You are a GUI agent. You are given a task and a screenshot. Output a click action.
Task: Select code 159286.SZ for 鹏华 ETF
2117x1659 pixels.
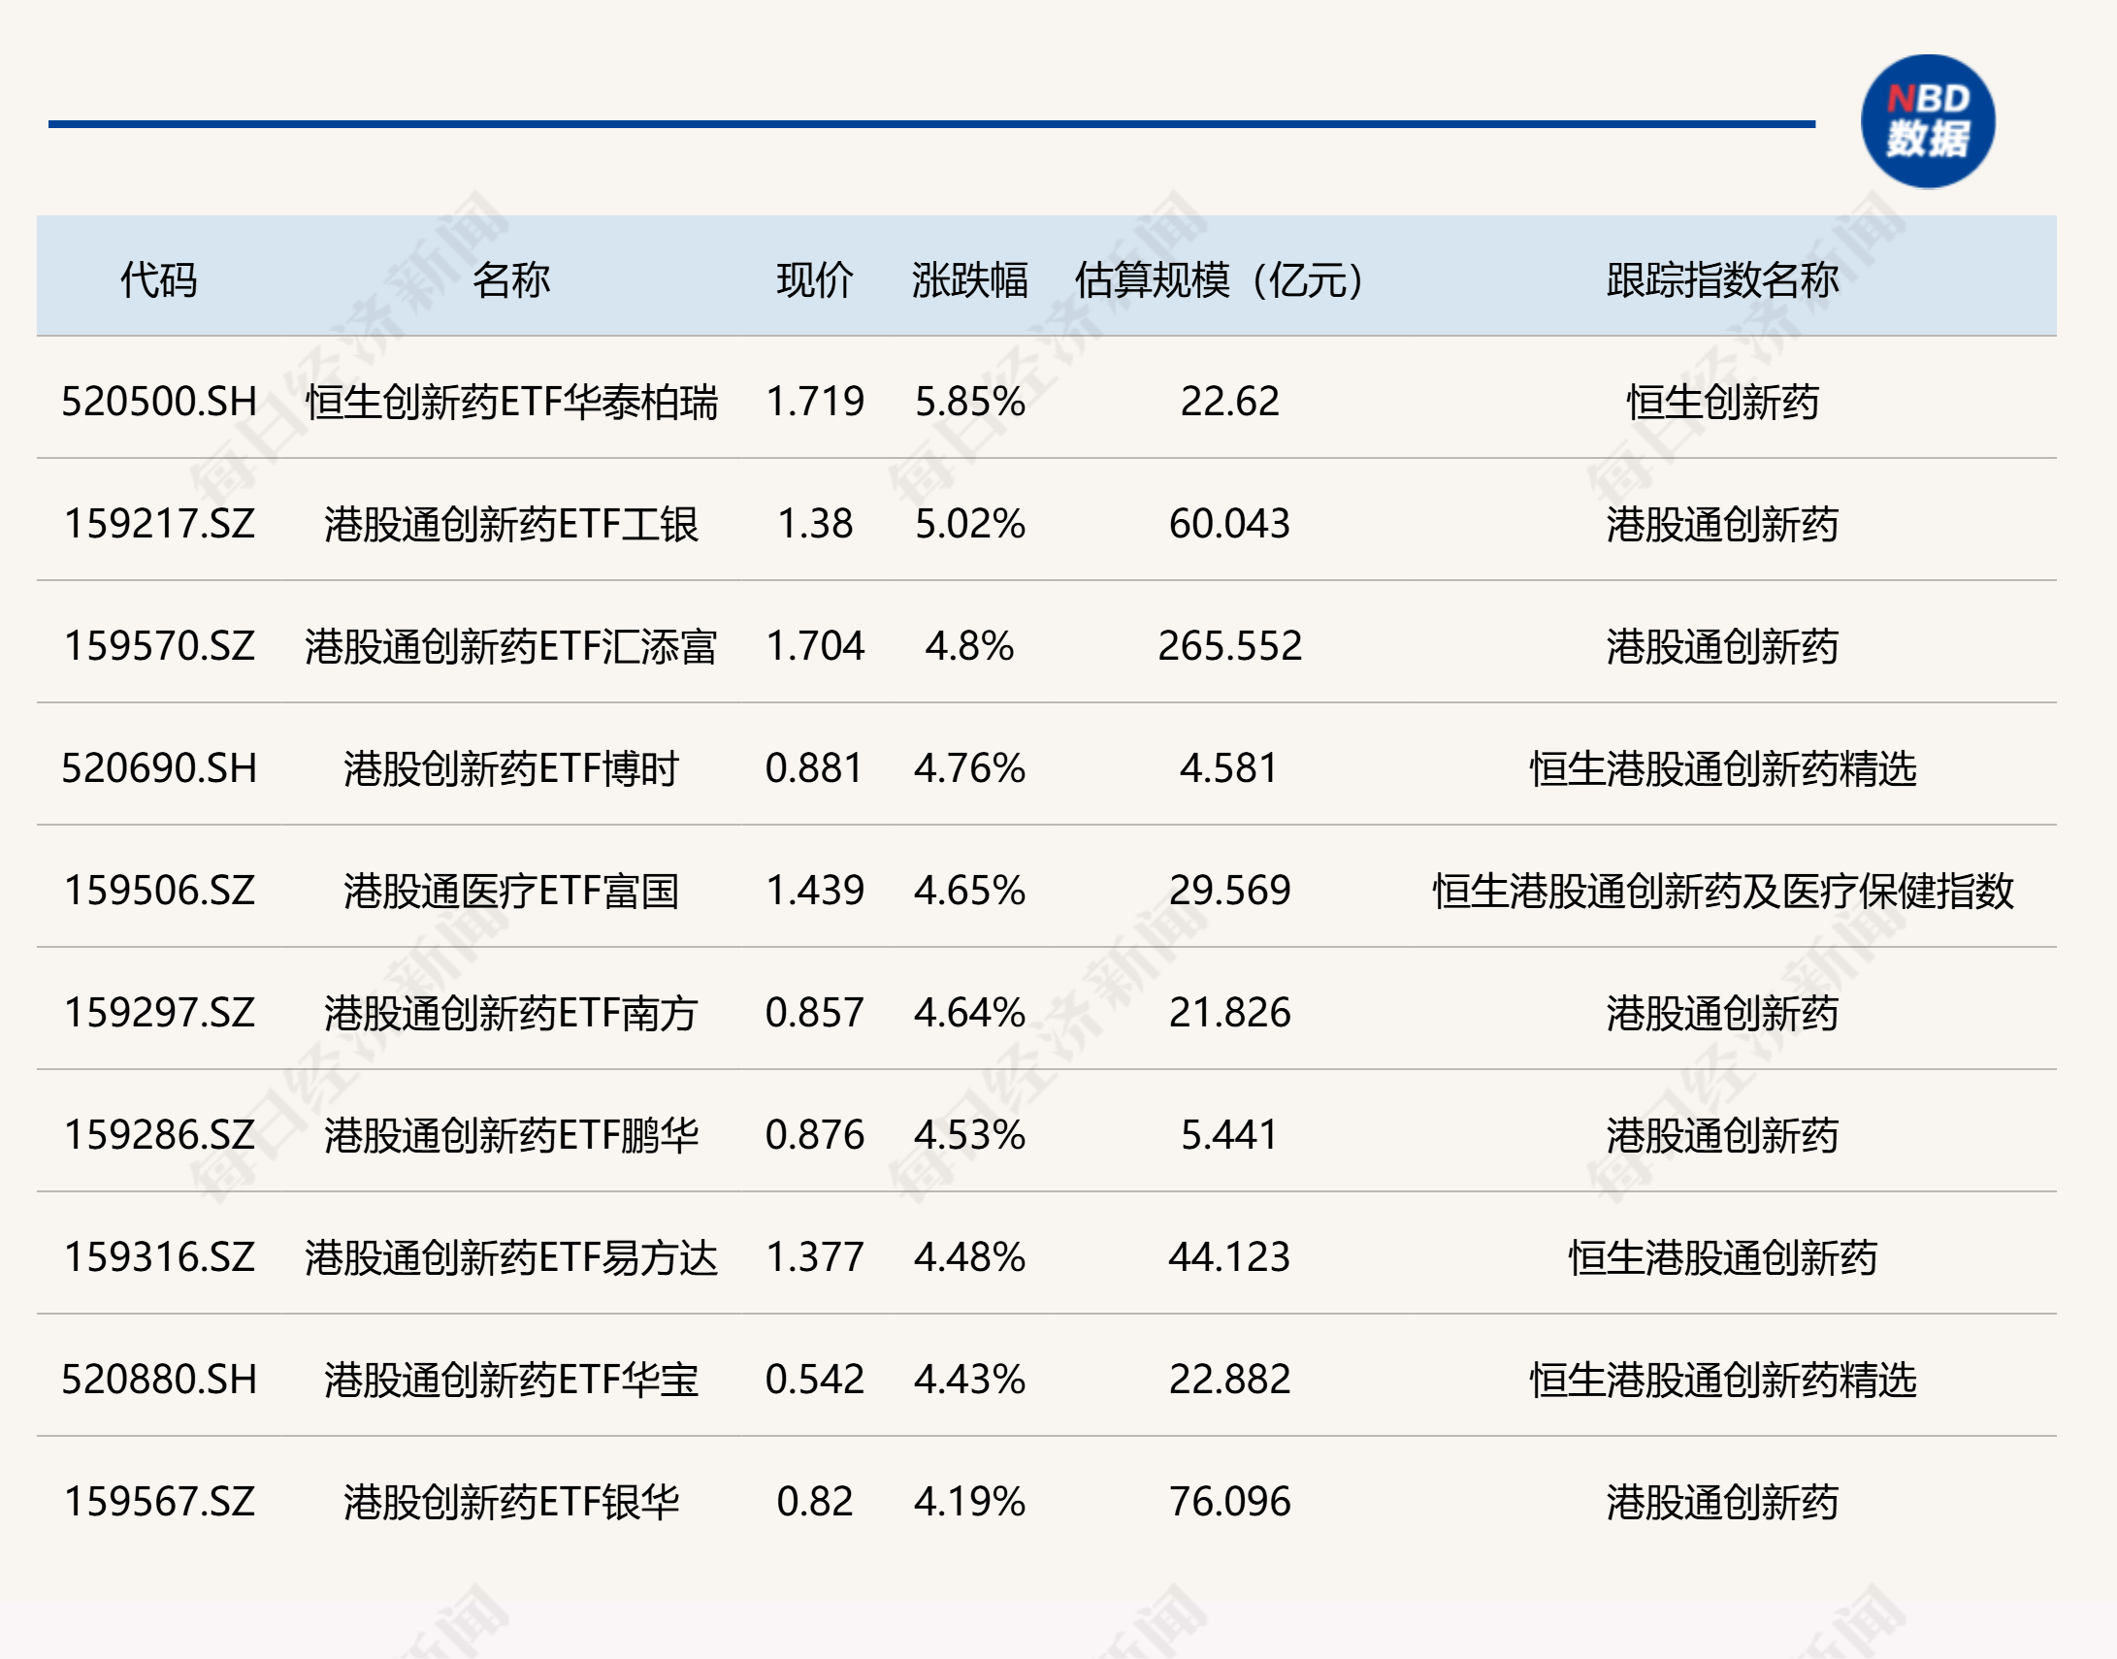(x=157, y=1136)
